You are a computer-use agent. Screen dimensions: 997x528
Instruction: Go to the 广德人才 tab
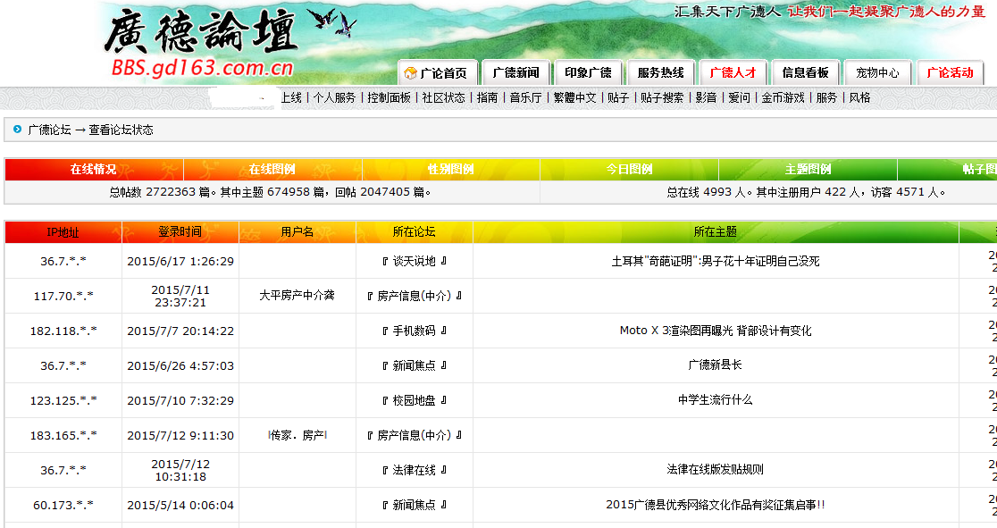(733, 72)
